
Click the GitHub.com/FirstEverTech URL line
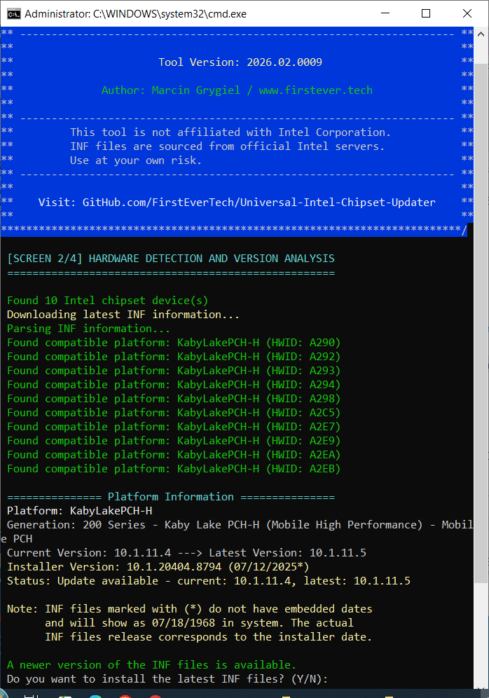pos(237,203)
